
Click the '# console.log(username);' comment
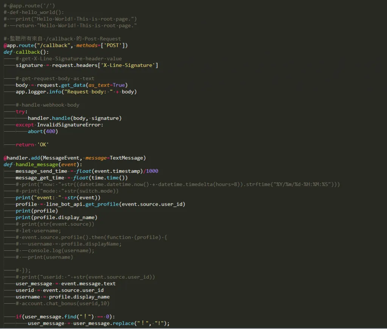click(55, 251)
